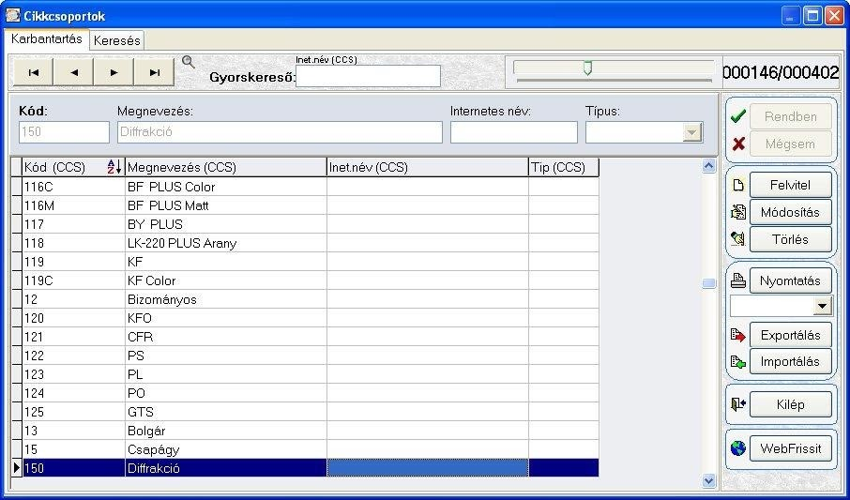Image resolution: width=850 pixels, height=500 pixels.
Task: Click the Kód input field
Action: (x=64, y=132)
